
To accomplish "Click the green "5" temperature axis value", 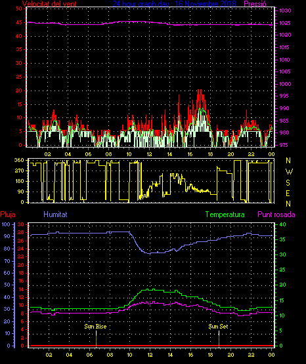I will (x=281, y=331).
